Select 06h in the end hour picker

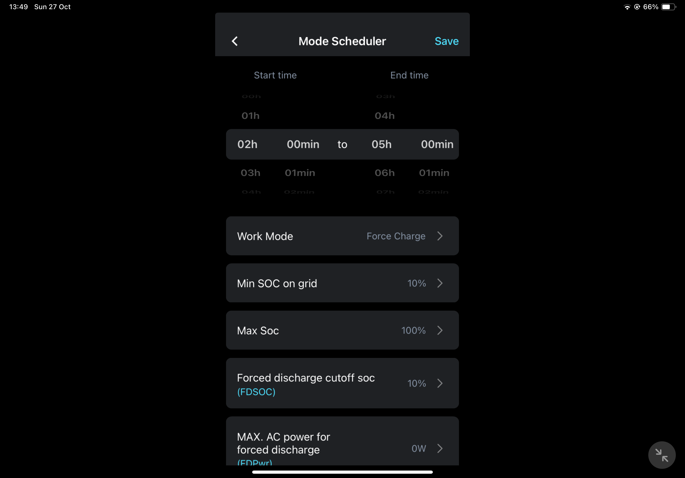pyautogui.click(x=385, y=173)
